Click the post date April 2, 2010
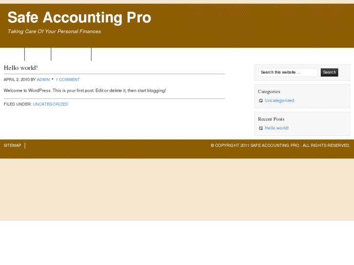 (x=17, y=80)
